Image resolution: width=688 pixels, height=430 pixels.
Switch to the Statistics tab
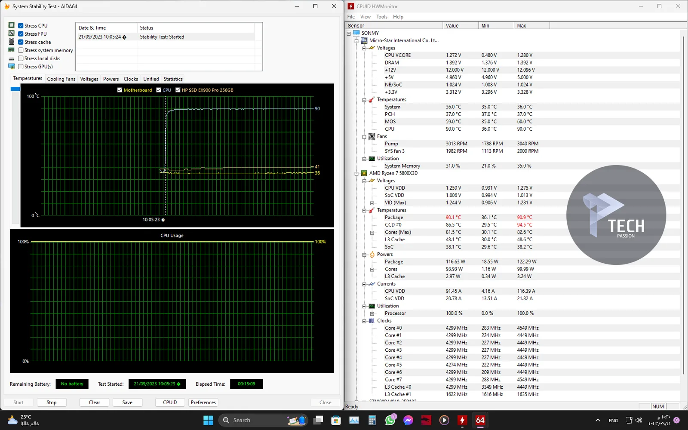(x=173, y=79)
